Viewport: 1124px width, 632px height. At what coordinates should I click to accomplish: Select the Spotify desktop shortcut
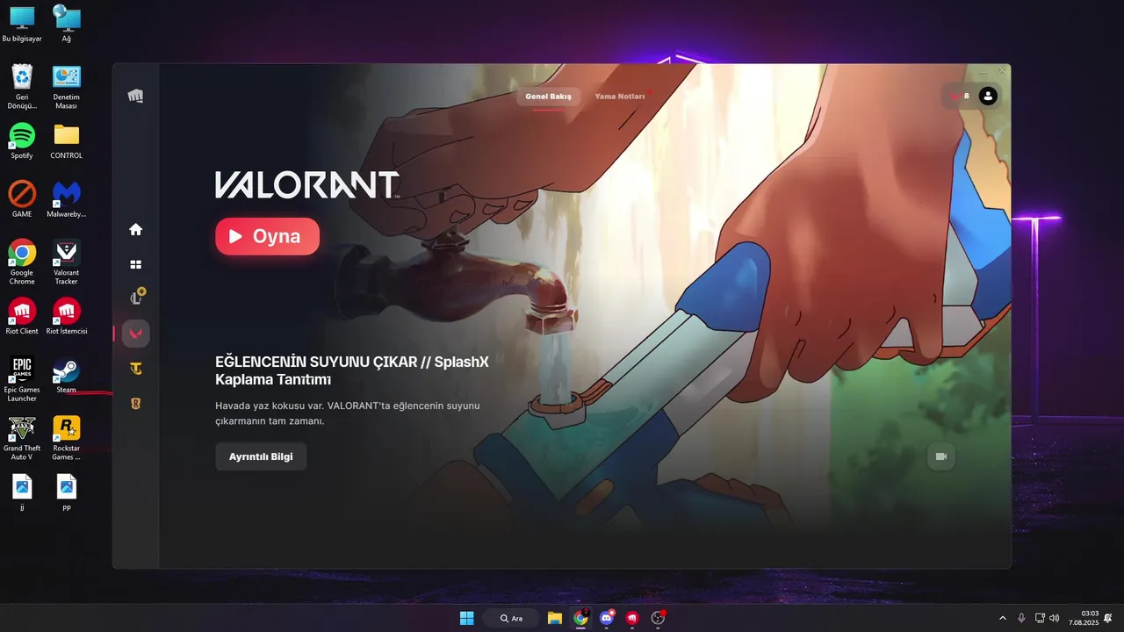click(22, 141)
